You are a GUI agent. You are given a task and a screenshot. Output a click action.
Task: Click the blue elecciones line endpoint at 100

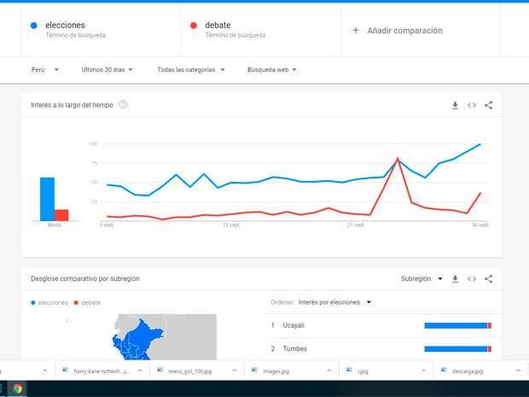480,144
